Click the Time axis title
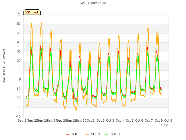The height and width of the screenshot is (140, 186). pos(164,125)
